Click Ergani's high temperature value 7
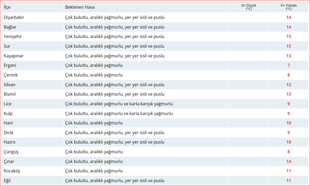Viewport: 310px width, 186px height. [289, 65]
